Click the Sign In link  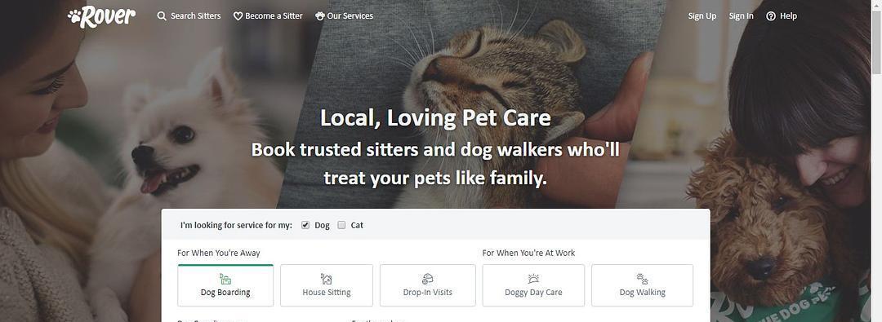tap(742, 16)
